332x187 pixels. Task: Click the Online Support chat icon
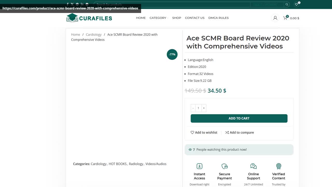coord(253,166)
